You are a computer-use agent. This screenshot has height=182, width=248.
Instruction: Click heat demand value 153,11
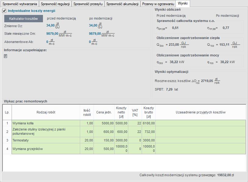pyautogui.click(x=224, y=45)
